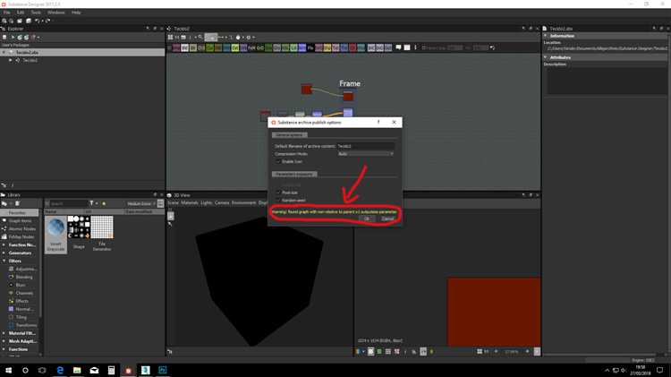This screenshot has width=671, height=377.
Task: Open the Medium Icons dropdown in Library
Action: point(141,203)
